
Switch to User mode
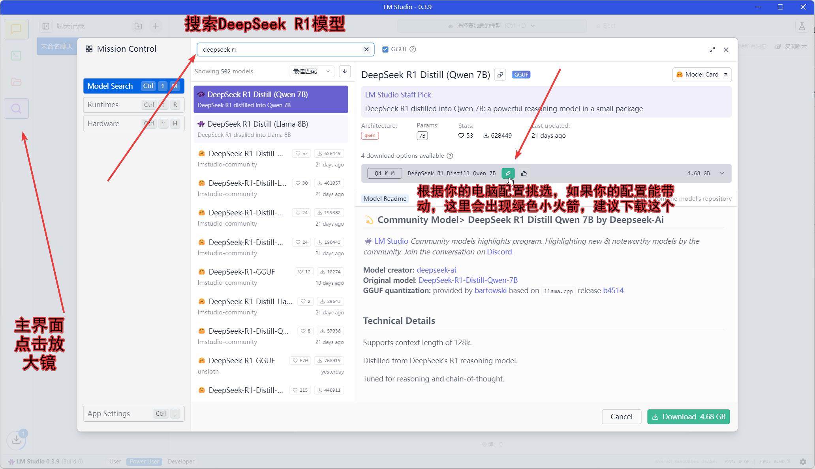[x=115, y=462]
